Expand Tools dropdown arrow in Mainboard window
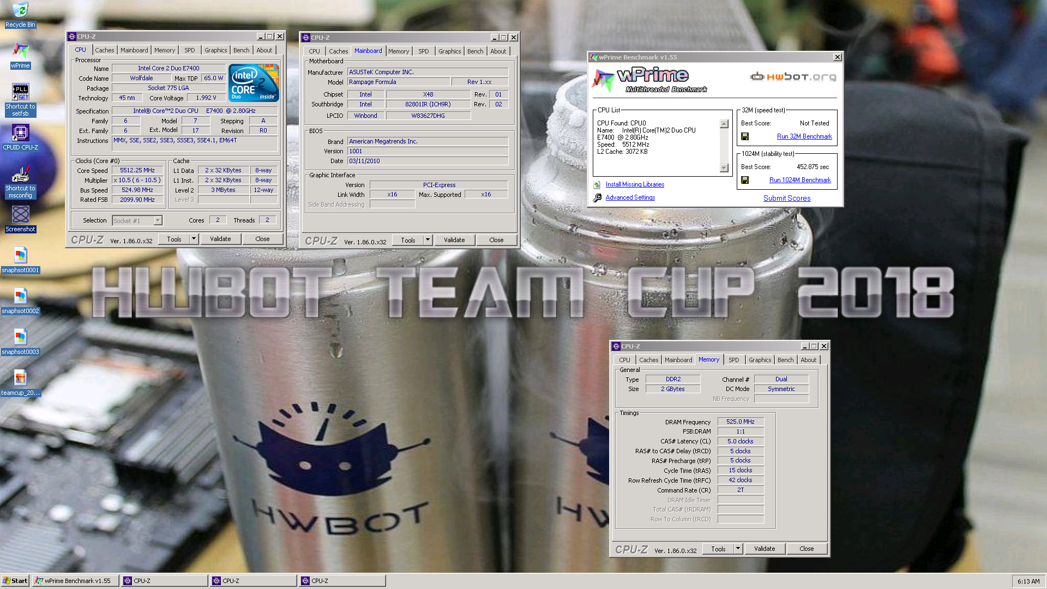The height and width of the screenshot is (589, 1047). pos(428,240)
